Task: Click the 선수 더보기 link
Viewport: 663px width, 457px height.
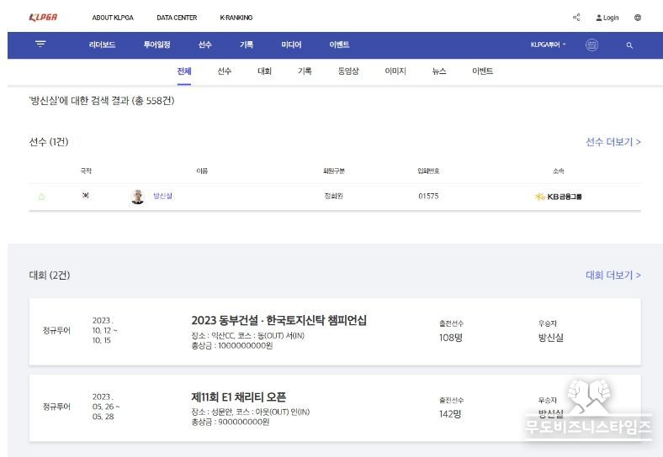Action: pos(613,142)
